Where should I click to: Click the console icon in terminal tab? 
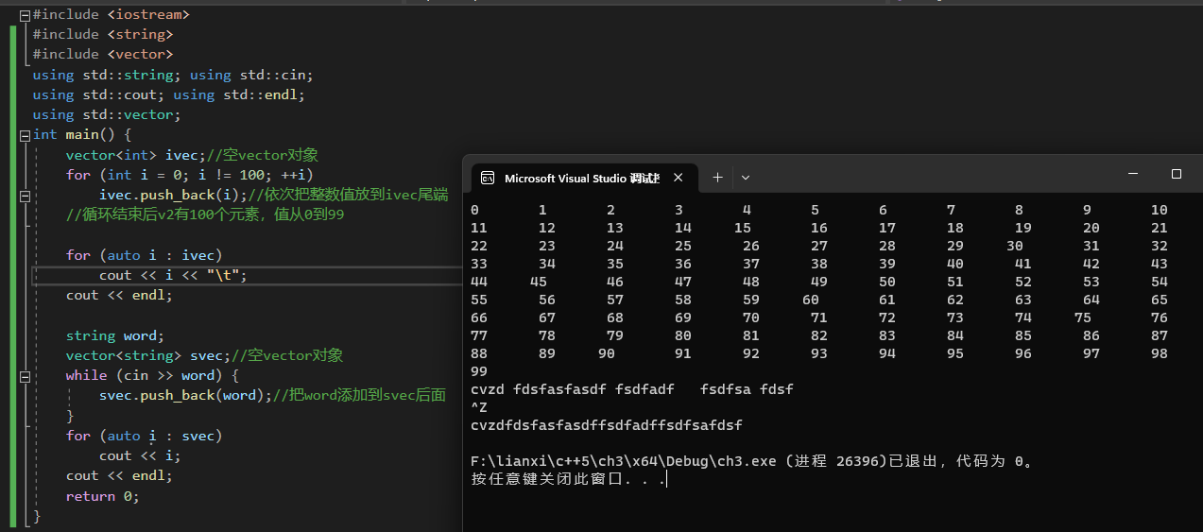click(x=488, y=178)
